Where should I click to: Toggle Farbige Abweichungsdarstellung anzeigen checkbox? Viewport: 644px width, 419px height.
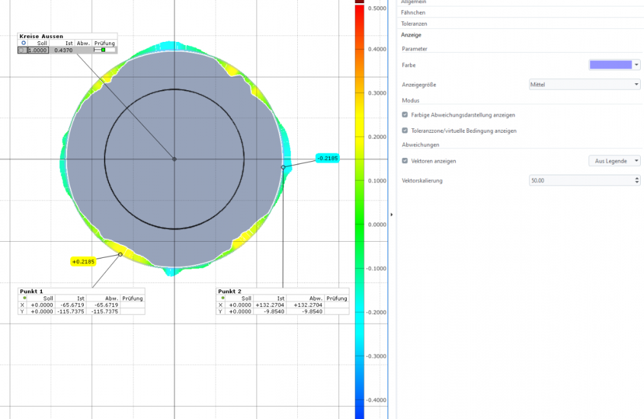point(405,115)
